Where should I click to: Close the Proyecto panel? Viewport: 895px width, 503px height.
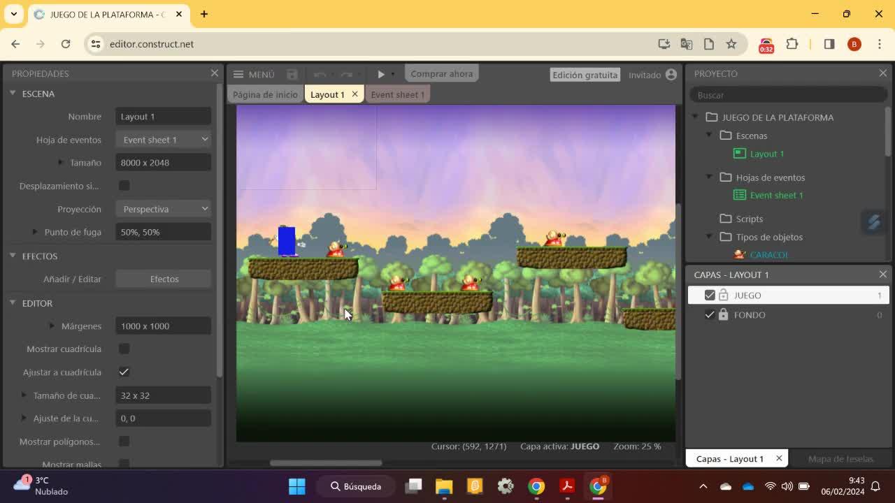tap(883, 73)
